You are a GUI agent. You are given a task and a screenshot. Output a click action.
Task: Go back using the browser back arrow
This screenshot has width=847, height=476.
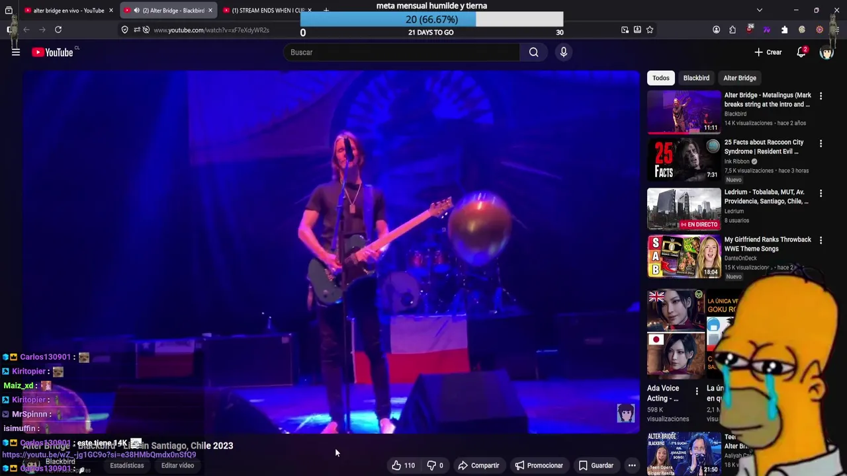tap(26, 30)
